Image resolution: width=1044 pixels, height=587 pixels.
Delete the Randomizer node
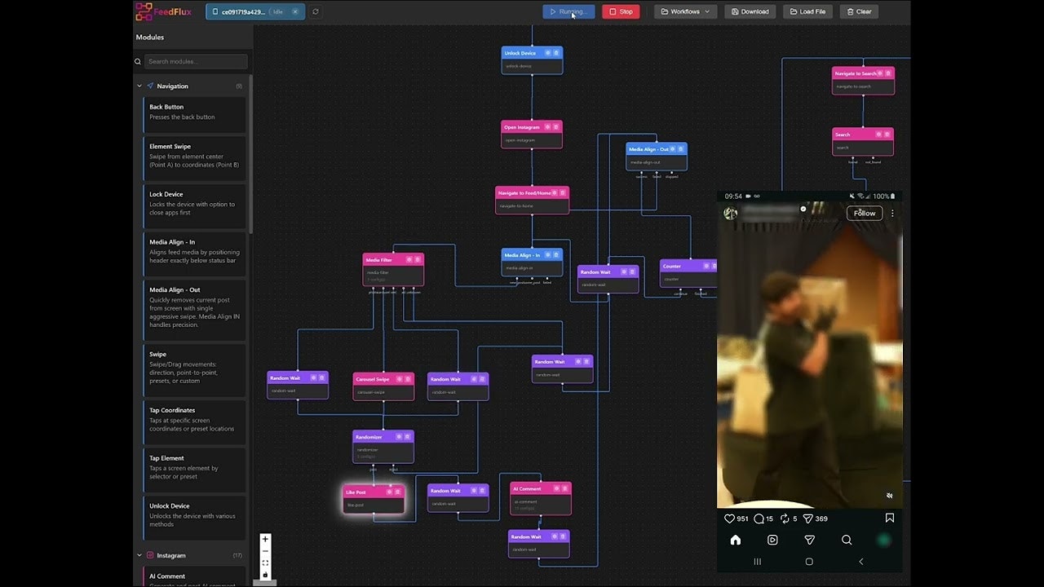(408, 437)
